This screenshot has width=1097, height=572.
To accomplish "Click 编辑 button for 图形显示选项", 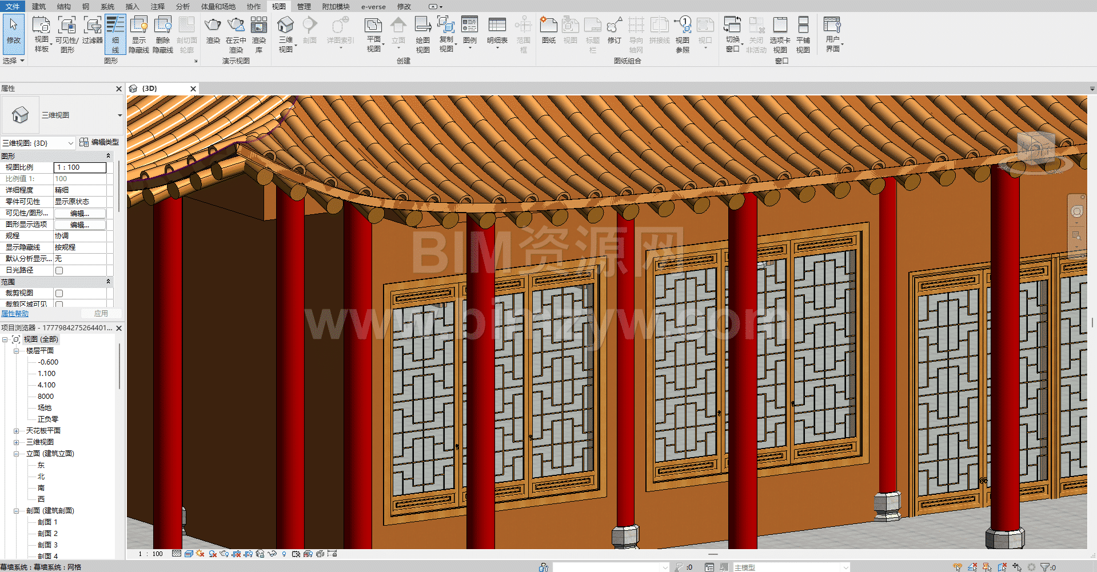I will (80, 225).
